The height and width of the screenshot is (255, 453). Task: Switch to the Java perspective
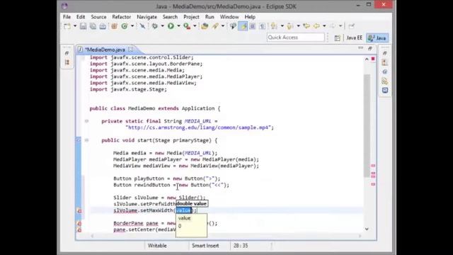[377, 38]
